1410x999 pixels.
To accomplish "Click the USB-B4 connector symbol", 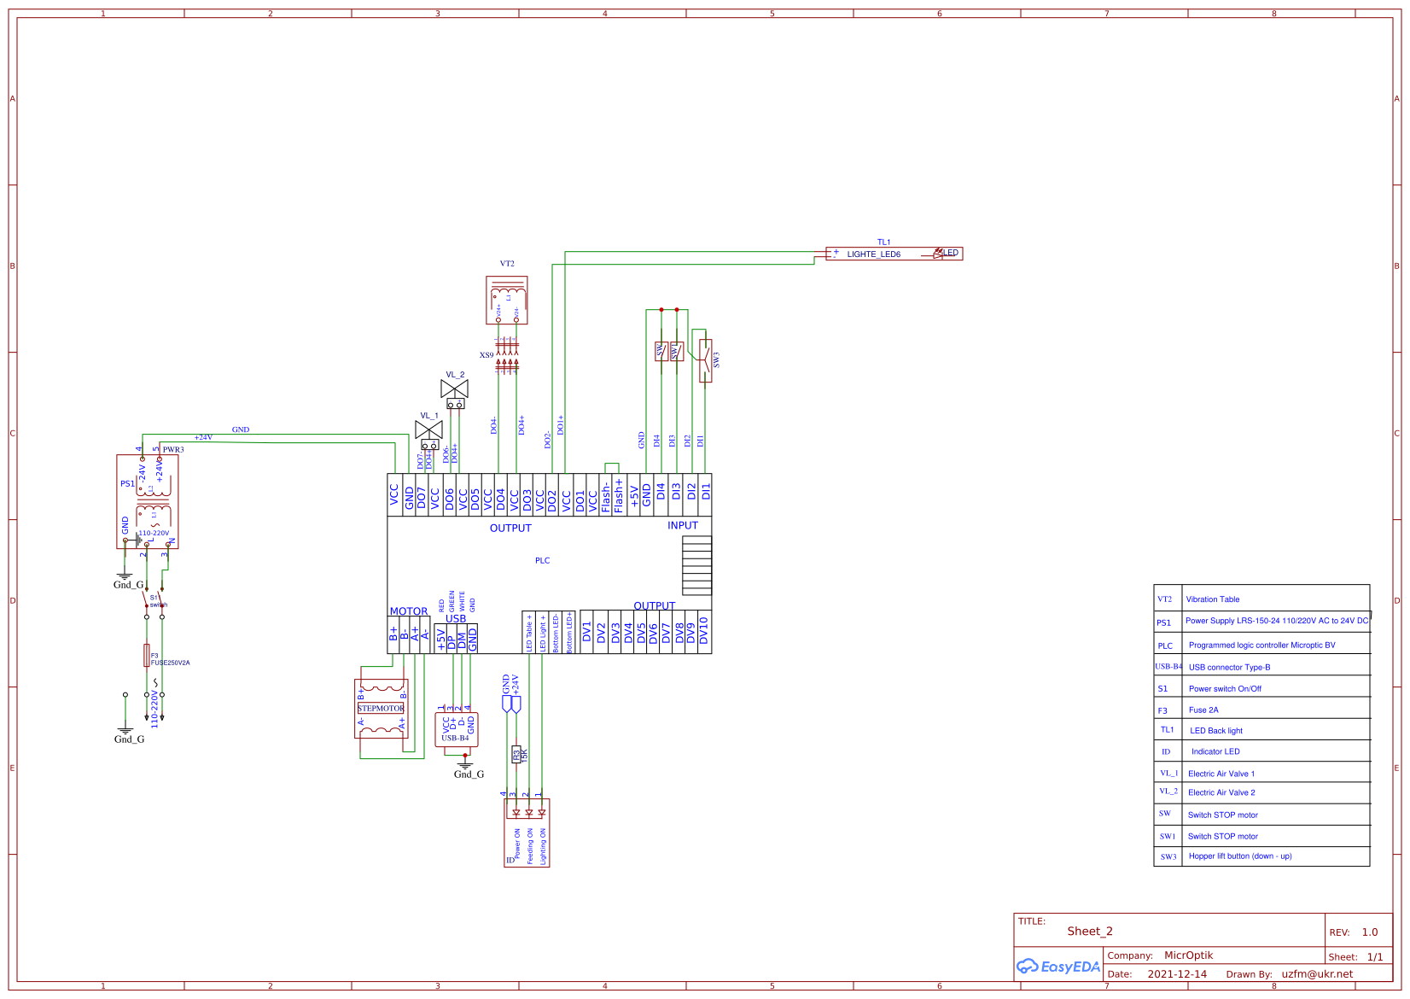I will (x=457, y=730).
